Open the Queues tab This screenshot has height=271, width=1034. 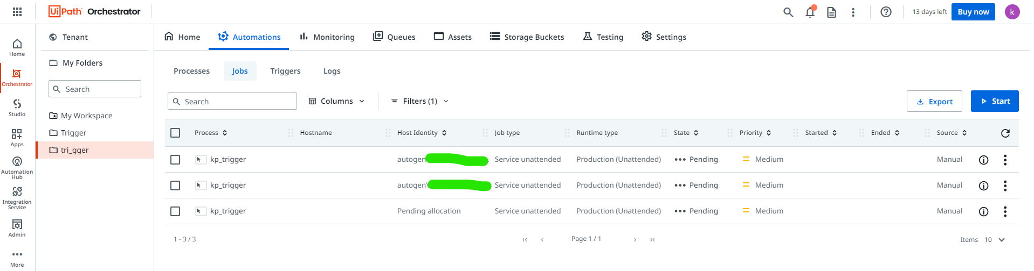point(394,37)
